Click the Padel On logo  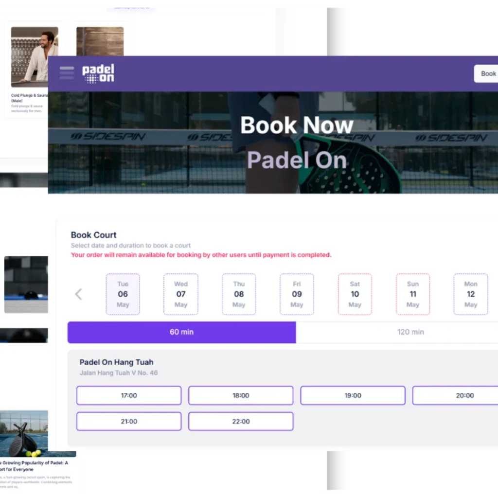98,74
